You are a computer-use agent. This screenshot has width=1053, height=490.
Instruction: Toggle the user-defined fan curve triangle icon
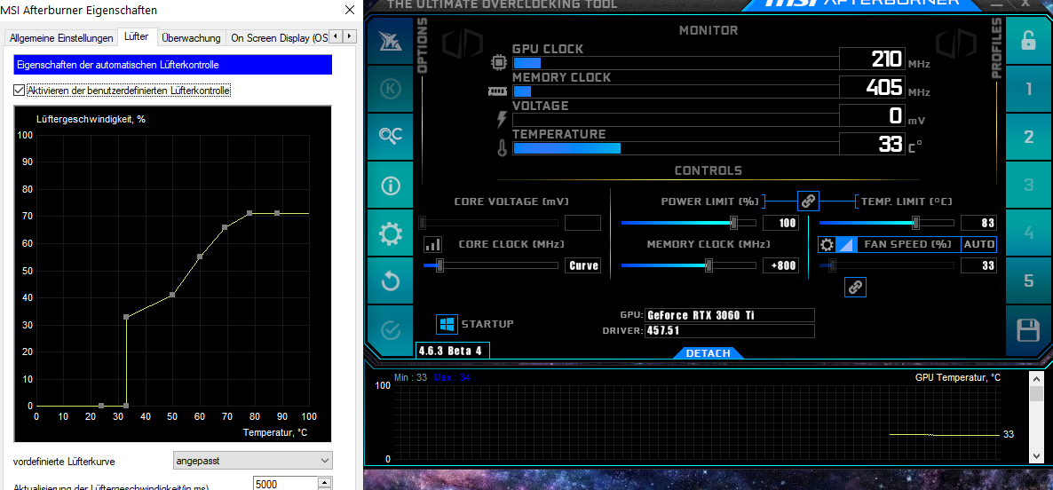coord(845,244)
